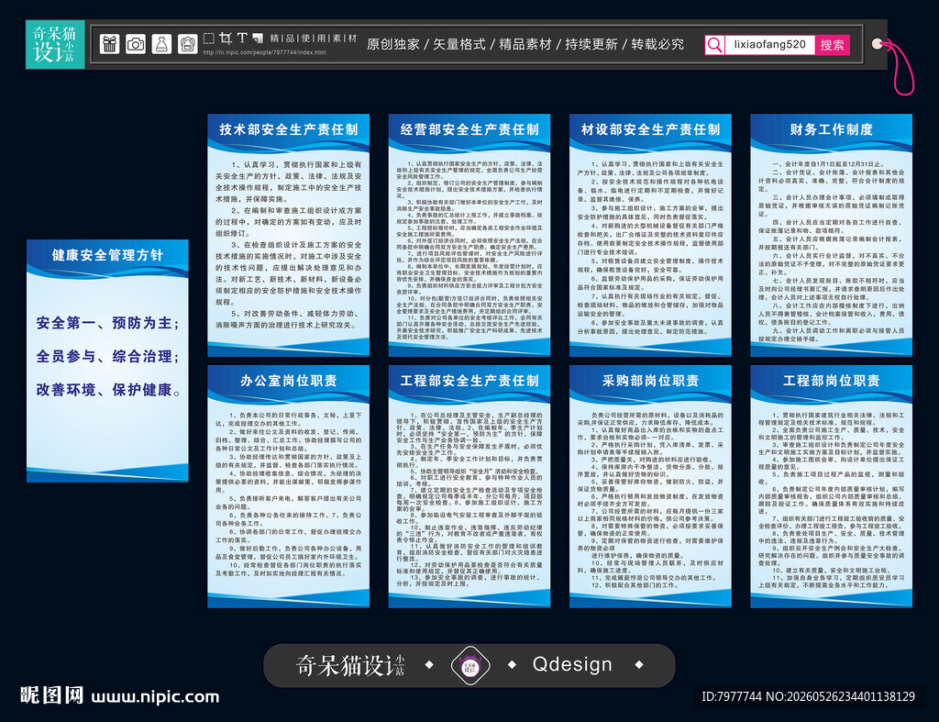The width and height of the screenshot is (939, 722).
Task: Open the www.nipic.com link at bottom
Action: (x=155, y=697)
